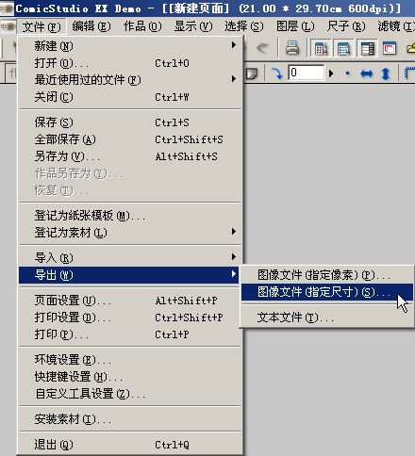Open rotation angle preset arrow beside field

331,73
